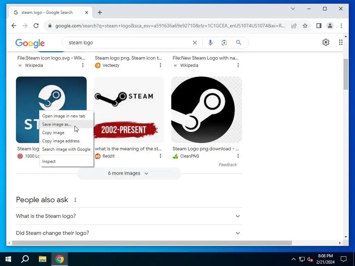355x266 pixels.
Task: Open Steam Logo png download CleanPNG link
Action: click(206, 149)
